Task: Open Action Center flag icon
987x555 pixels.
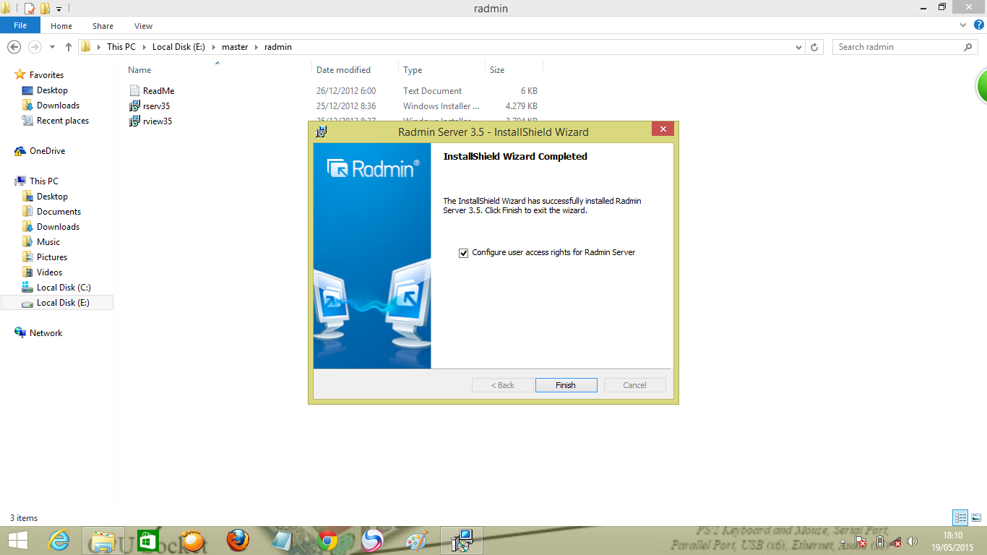Action: pos(861,541)
